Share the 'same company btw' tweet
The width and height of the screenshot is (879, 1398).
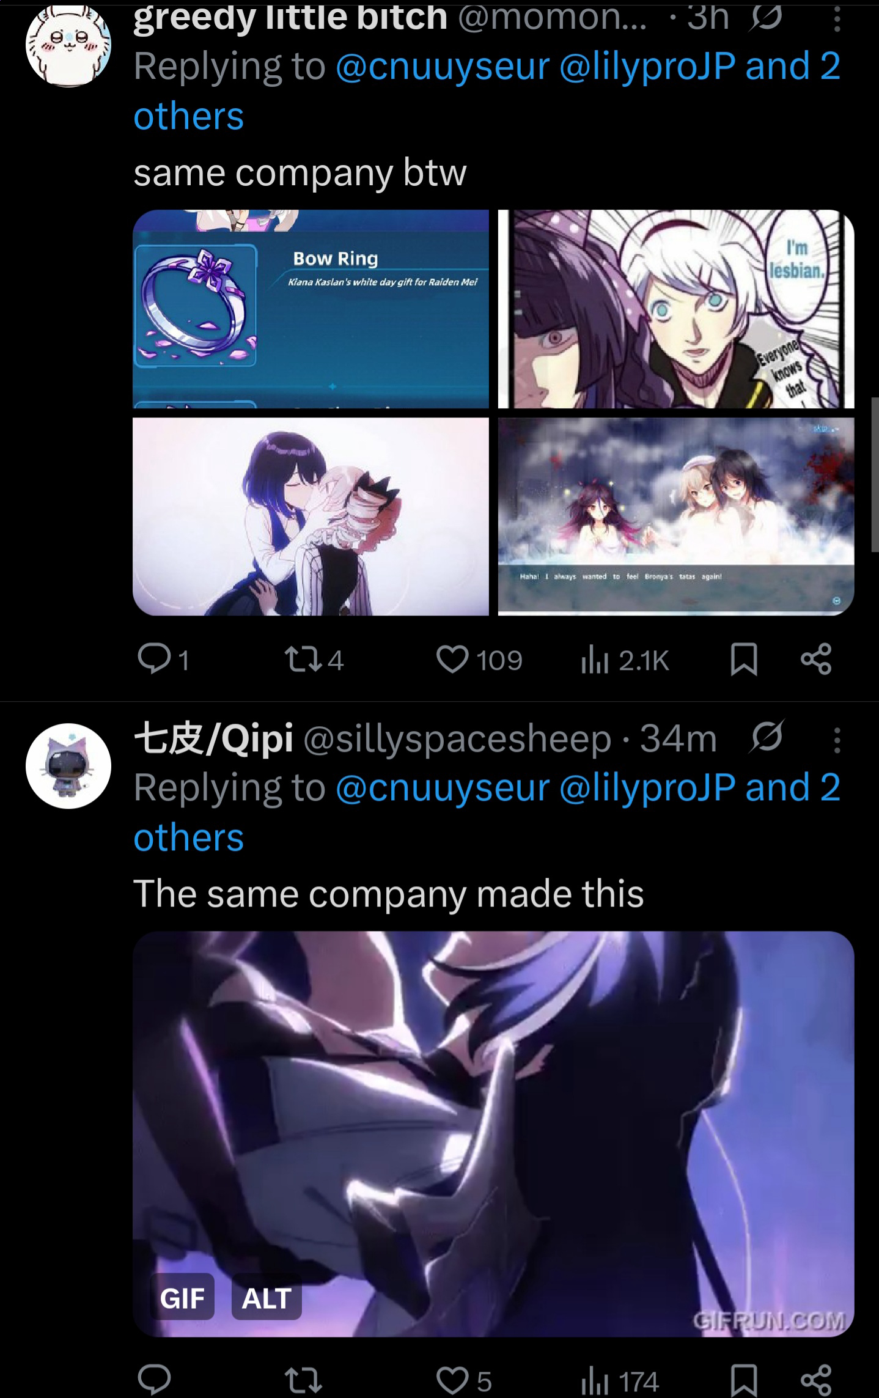[x=816, y=660]
